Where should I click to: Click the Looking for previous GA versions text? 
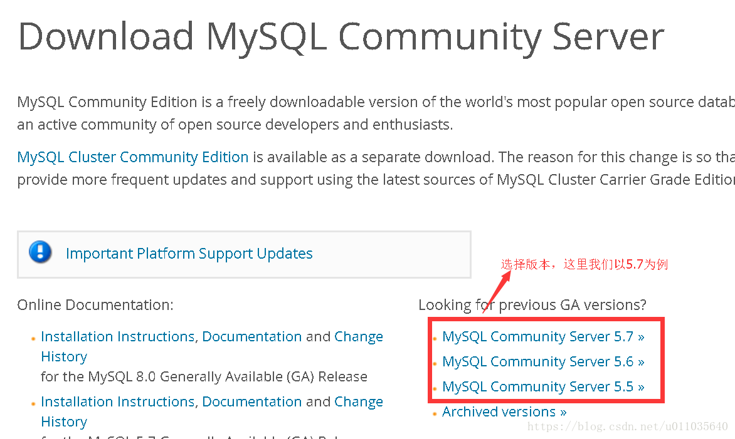point(532,305)
